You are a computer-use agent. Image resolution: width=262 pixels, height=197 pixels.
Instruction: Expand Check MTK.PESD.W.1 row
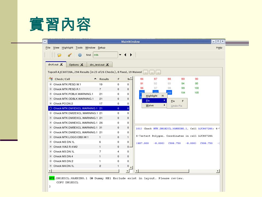pyautogui.click(x=50, y=84)
